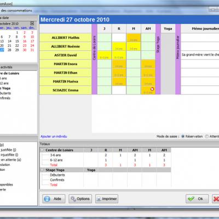Click the J column header in the main grid

[105, 28]
